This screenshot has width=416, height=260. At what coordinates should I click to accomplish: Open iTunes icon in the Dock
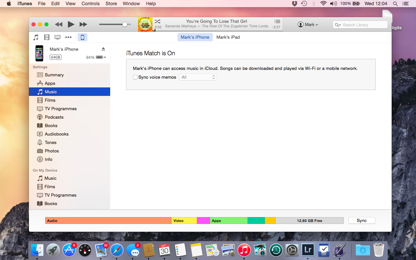click(244, 250)
